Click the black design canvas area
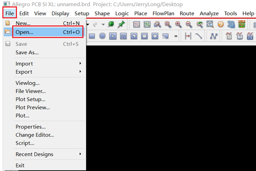This screenshot has width=256, height=171. tap(171, 107)
